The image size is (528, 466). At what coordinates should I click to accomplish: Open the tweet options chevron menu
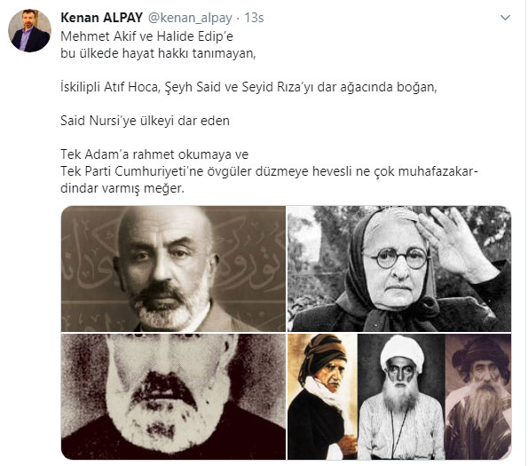(x=505, y=18)
